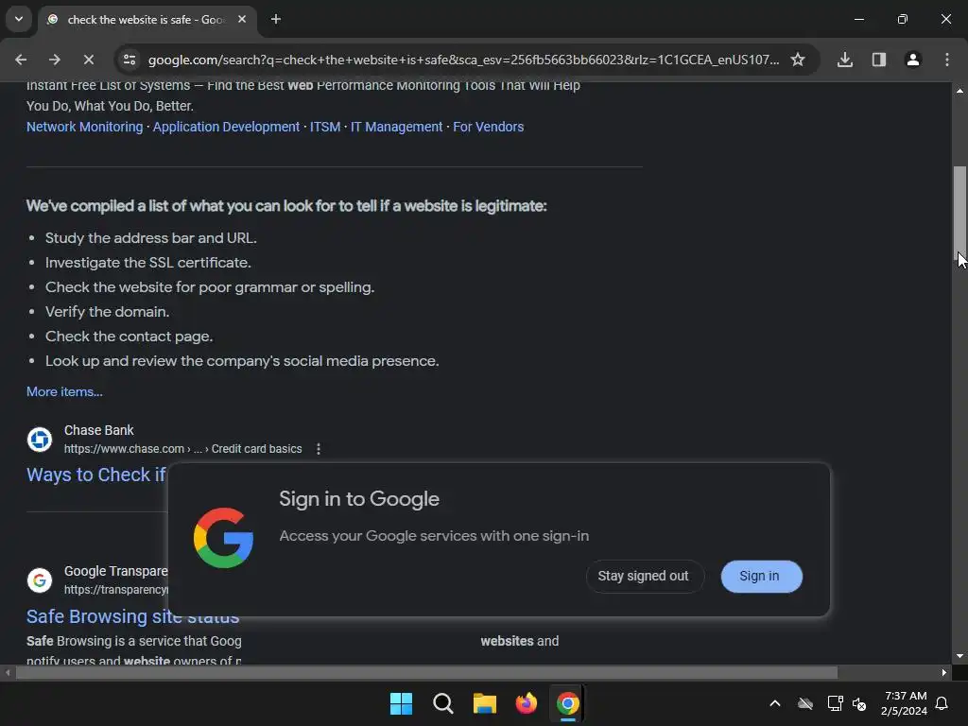View site information icon in address bar
Image resolution: width=968 pixels, height=726 pixels.
[129, 60]
